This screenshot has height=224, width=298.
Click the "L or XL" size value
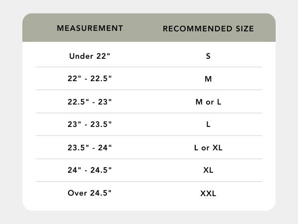coord(208,147)
